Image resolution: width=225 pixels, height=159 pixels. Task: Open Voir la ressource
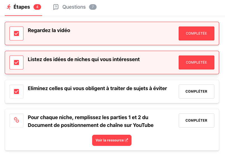coord(110,140)
